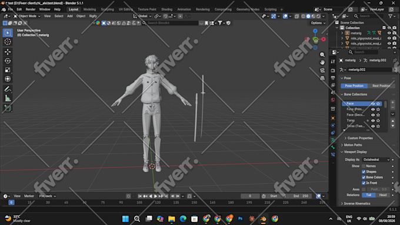Open the Edit menu
The height and width of the screenshot is (225, 400).
(x=19, y=9)
